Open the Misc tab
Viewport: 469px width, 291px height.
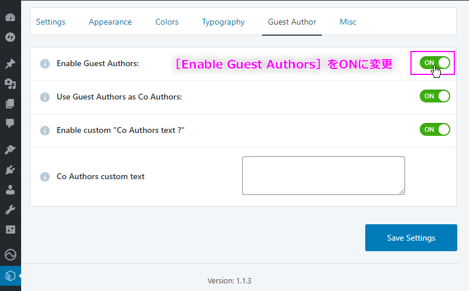[x=348, y=22]
